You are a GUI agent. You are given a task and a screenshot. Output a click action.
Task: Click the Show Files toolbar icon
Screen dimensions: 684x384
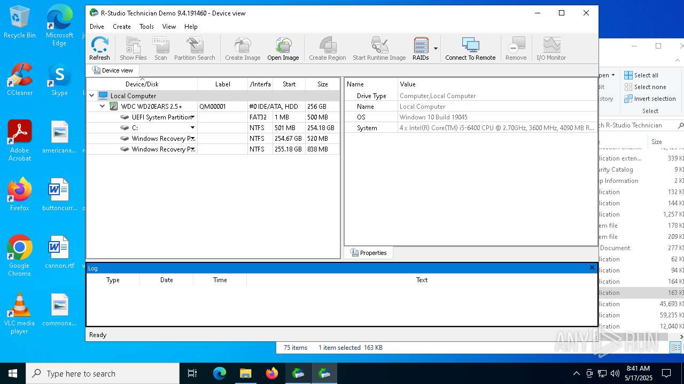(133, 49)
